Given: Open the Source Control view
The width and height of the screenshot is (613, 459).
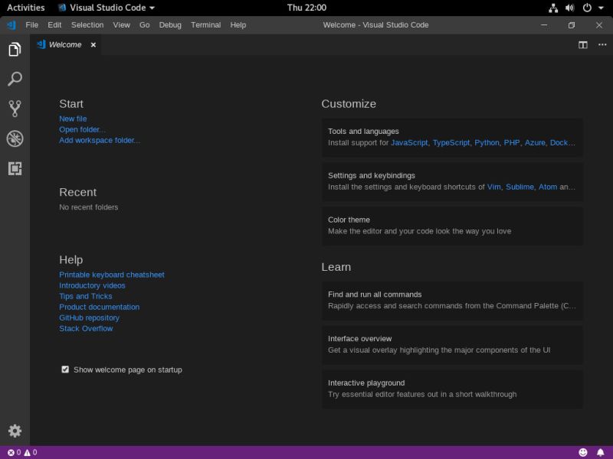Looking at the screenshot, I should click(x=15, y=108).
